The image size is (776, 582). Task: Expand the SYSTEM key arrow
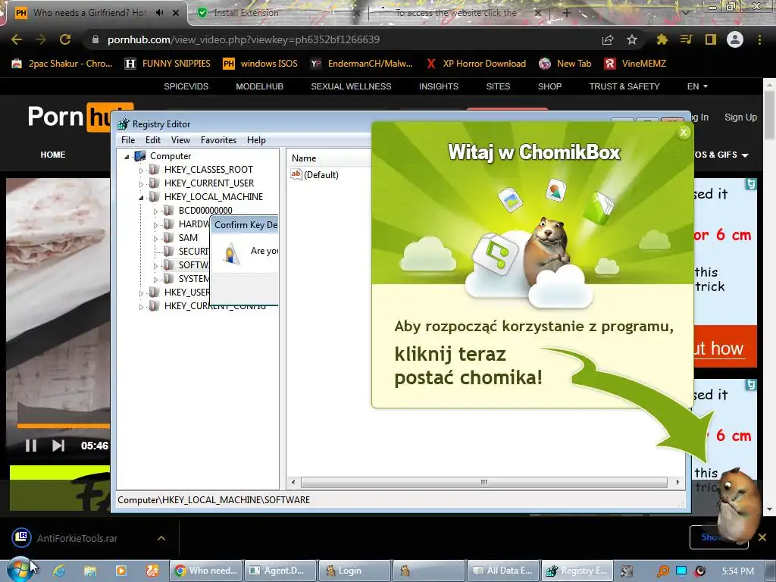[x=155, y=279]
